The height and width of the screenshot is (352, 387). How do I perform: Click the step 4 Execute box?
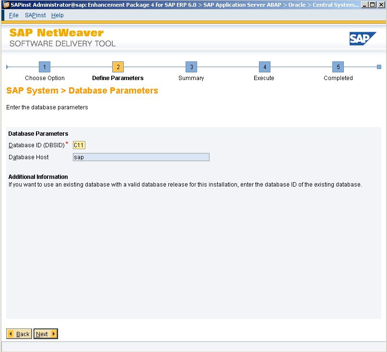(265, 67)
